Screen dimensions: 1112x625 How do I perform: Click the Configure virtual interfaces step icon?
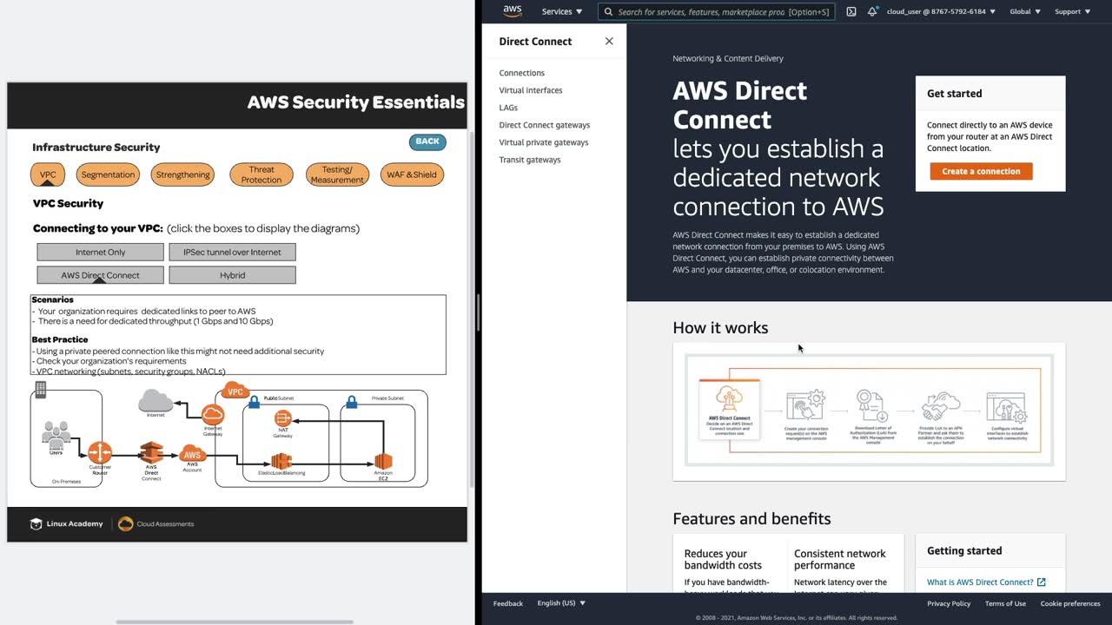point(1007,406)
